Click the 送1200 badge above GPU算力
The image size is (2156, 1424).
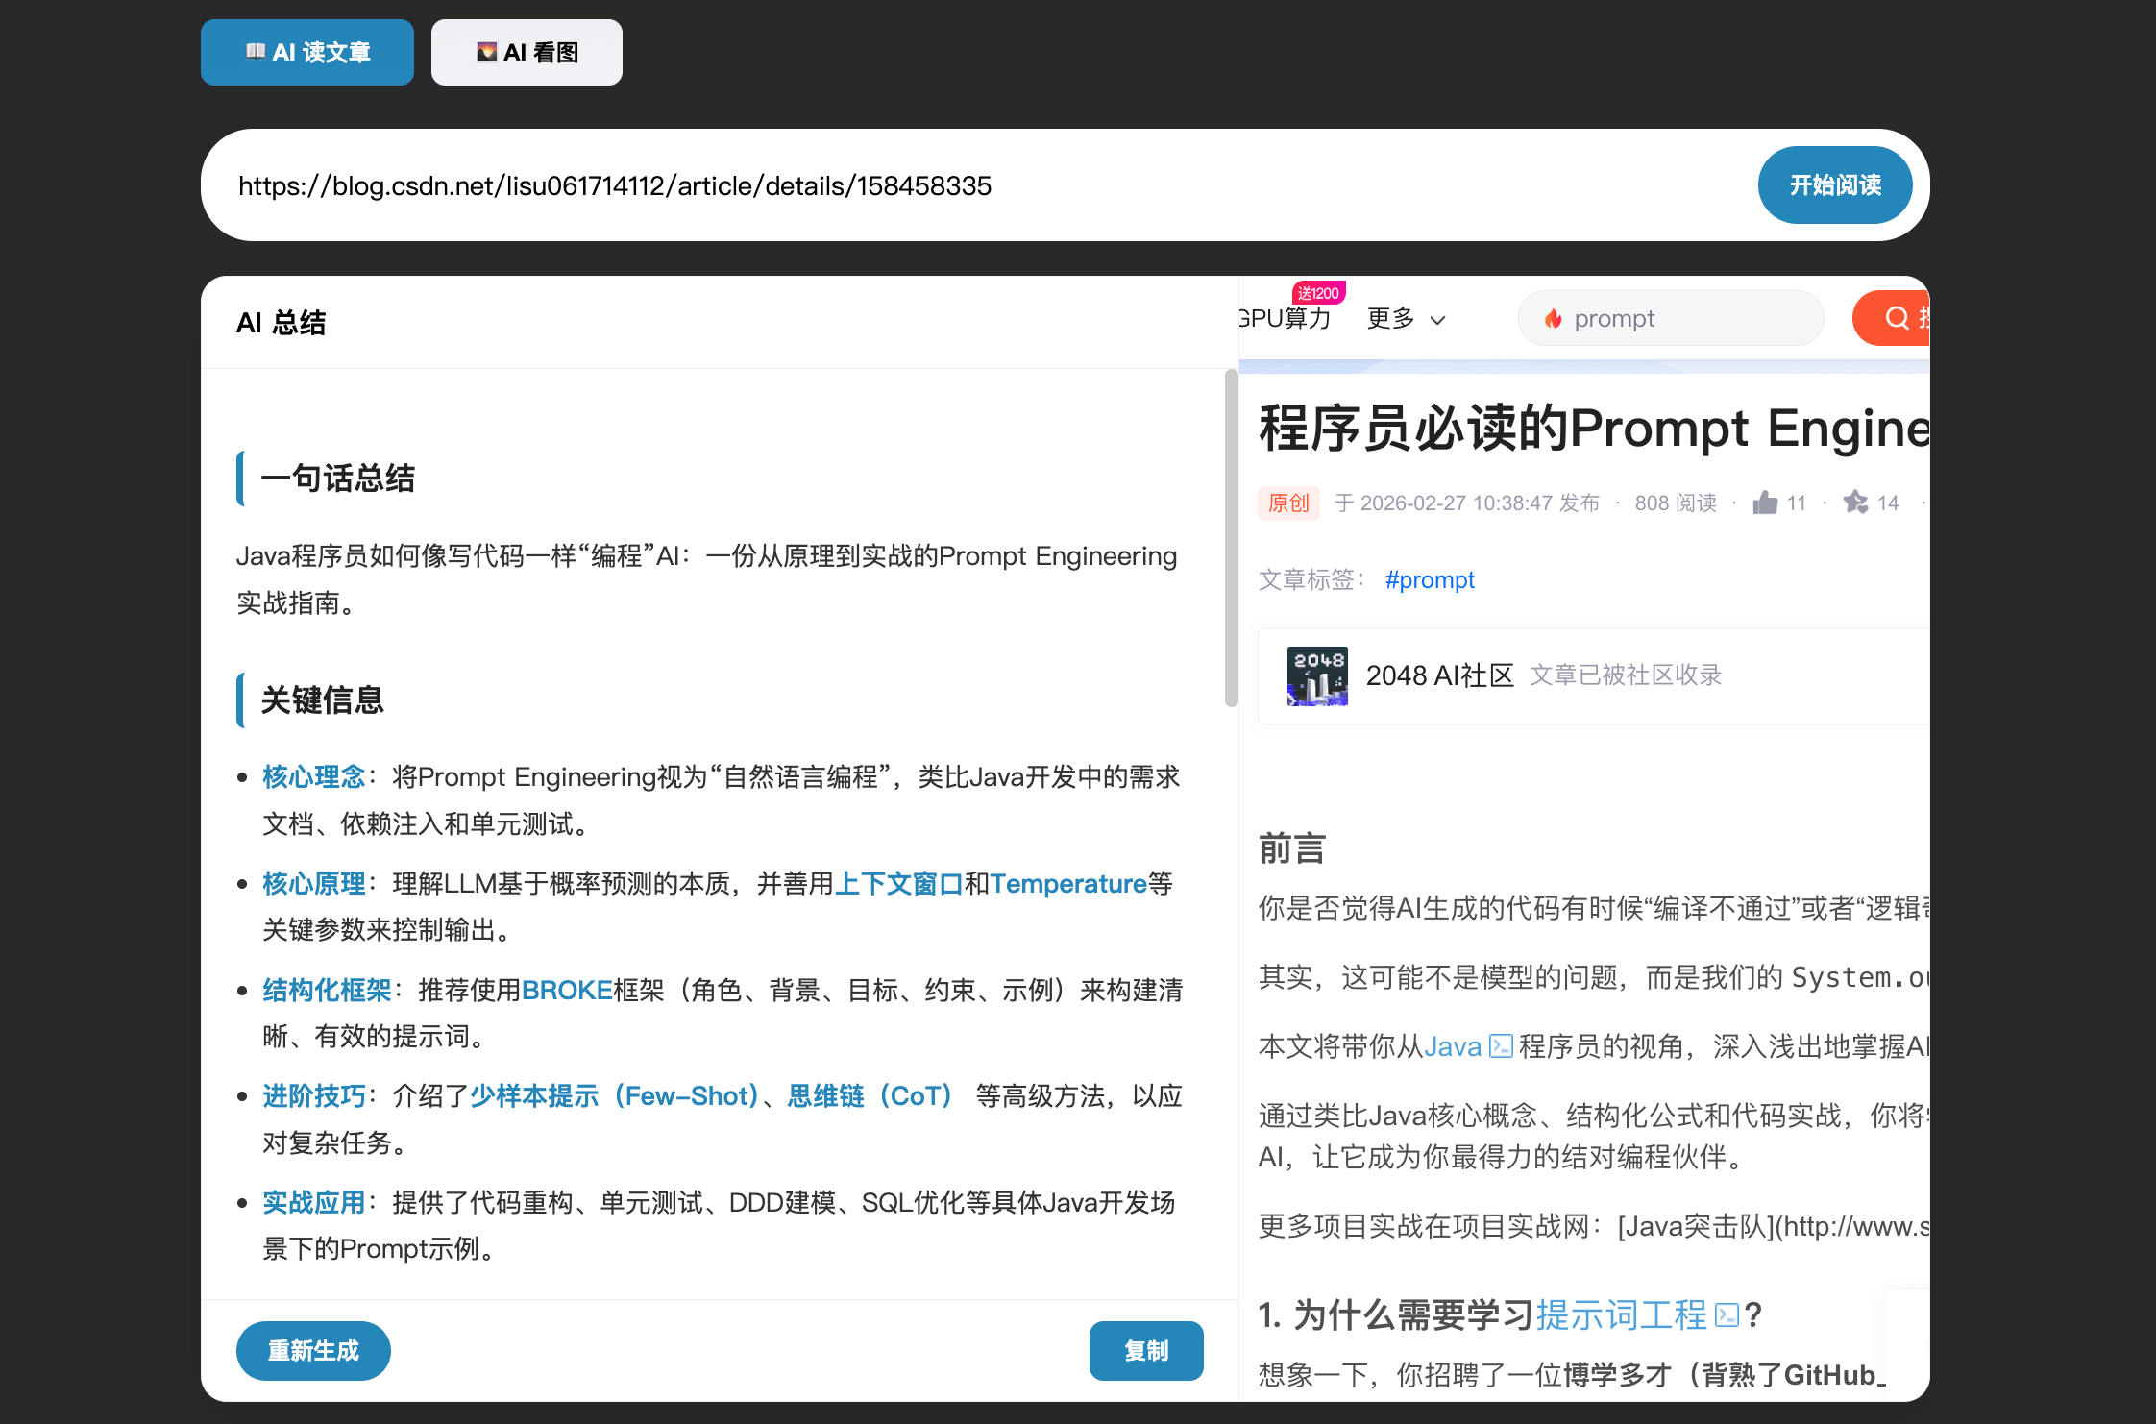tap(1317, 293)
